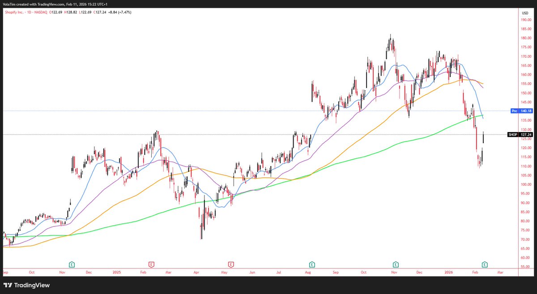Click the May label on time axis
Image resolution: width=537 pixels, height=294 pixels.
(x=224, y=272)
